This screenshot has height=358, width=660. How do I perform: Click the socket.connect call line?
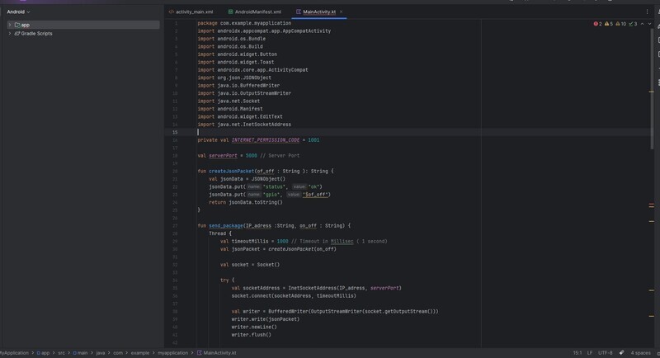[294, 296]
